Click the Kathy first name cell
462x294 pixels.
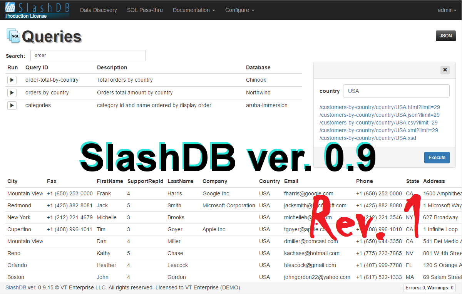click(104, 253)
